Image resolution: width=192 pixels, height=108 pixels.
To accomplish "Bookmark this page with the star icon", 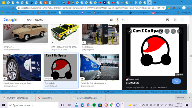I will pos(163,8).
